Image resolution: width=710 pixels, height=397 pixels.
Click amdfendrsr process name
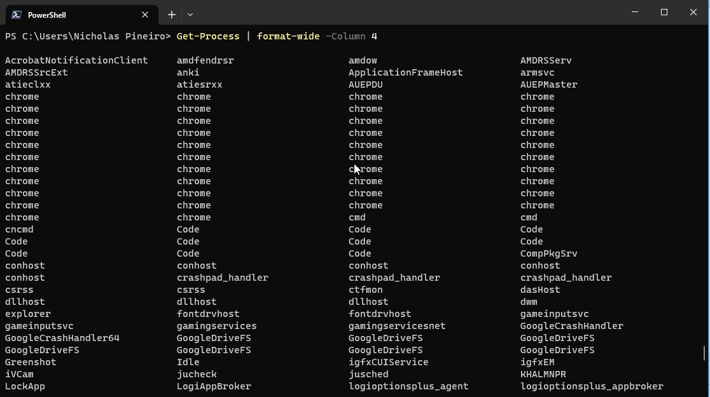coord(205,60)
